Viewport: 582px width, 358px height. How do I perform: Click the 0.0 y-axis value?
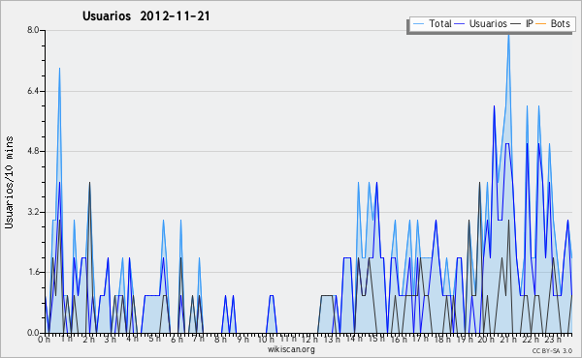click(x=33, y=333)
